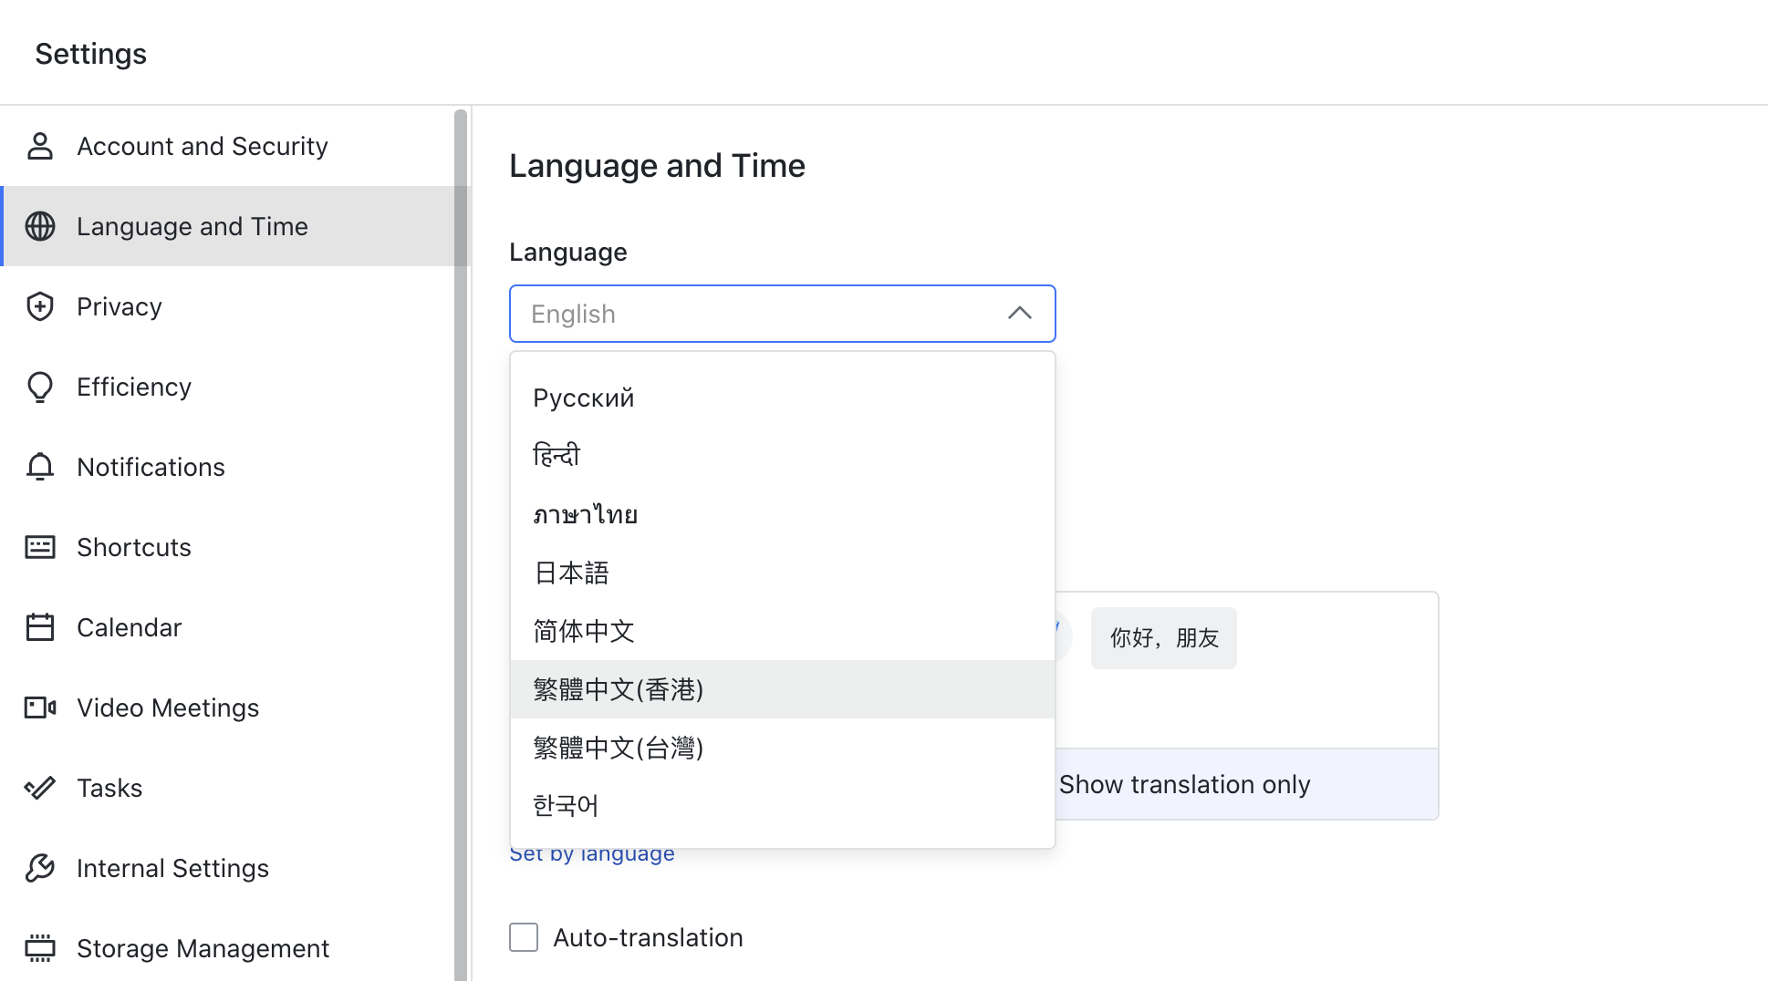The width and height of the screenshot is (1768, 981).
Task: Check Auto-translation under Language settings
Action: click(x=523, y=937)
